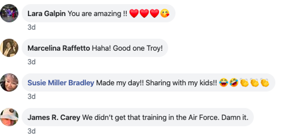Open Marcelina Raffetto's profile name link
Viewport: 299px width, 134px height.
pos(59,48)
